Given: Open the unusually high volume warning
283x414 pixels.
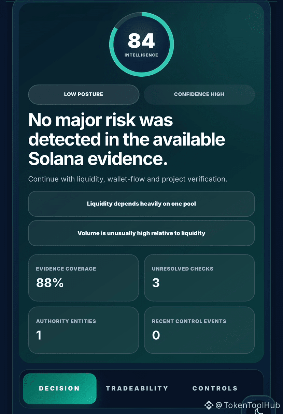Looking at the screenshot, I should pos(141,233).
